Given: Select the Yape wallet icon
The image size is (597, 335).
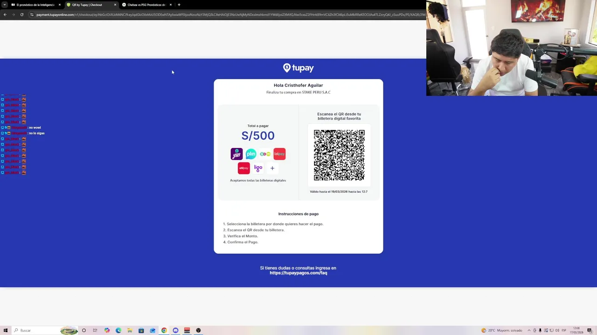Looking at the screenshot, I should click(236, 154).
